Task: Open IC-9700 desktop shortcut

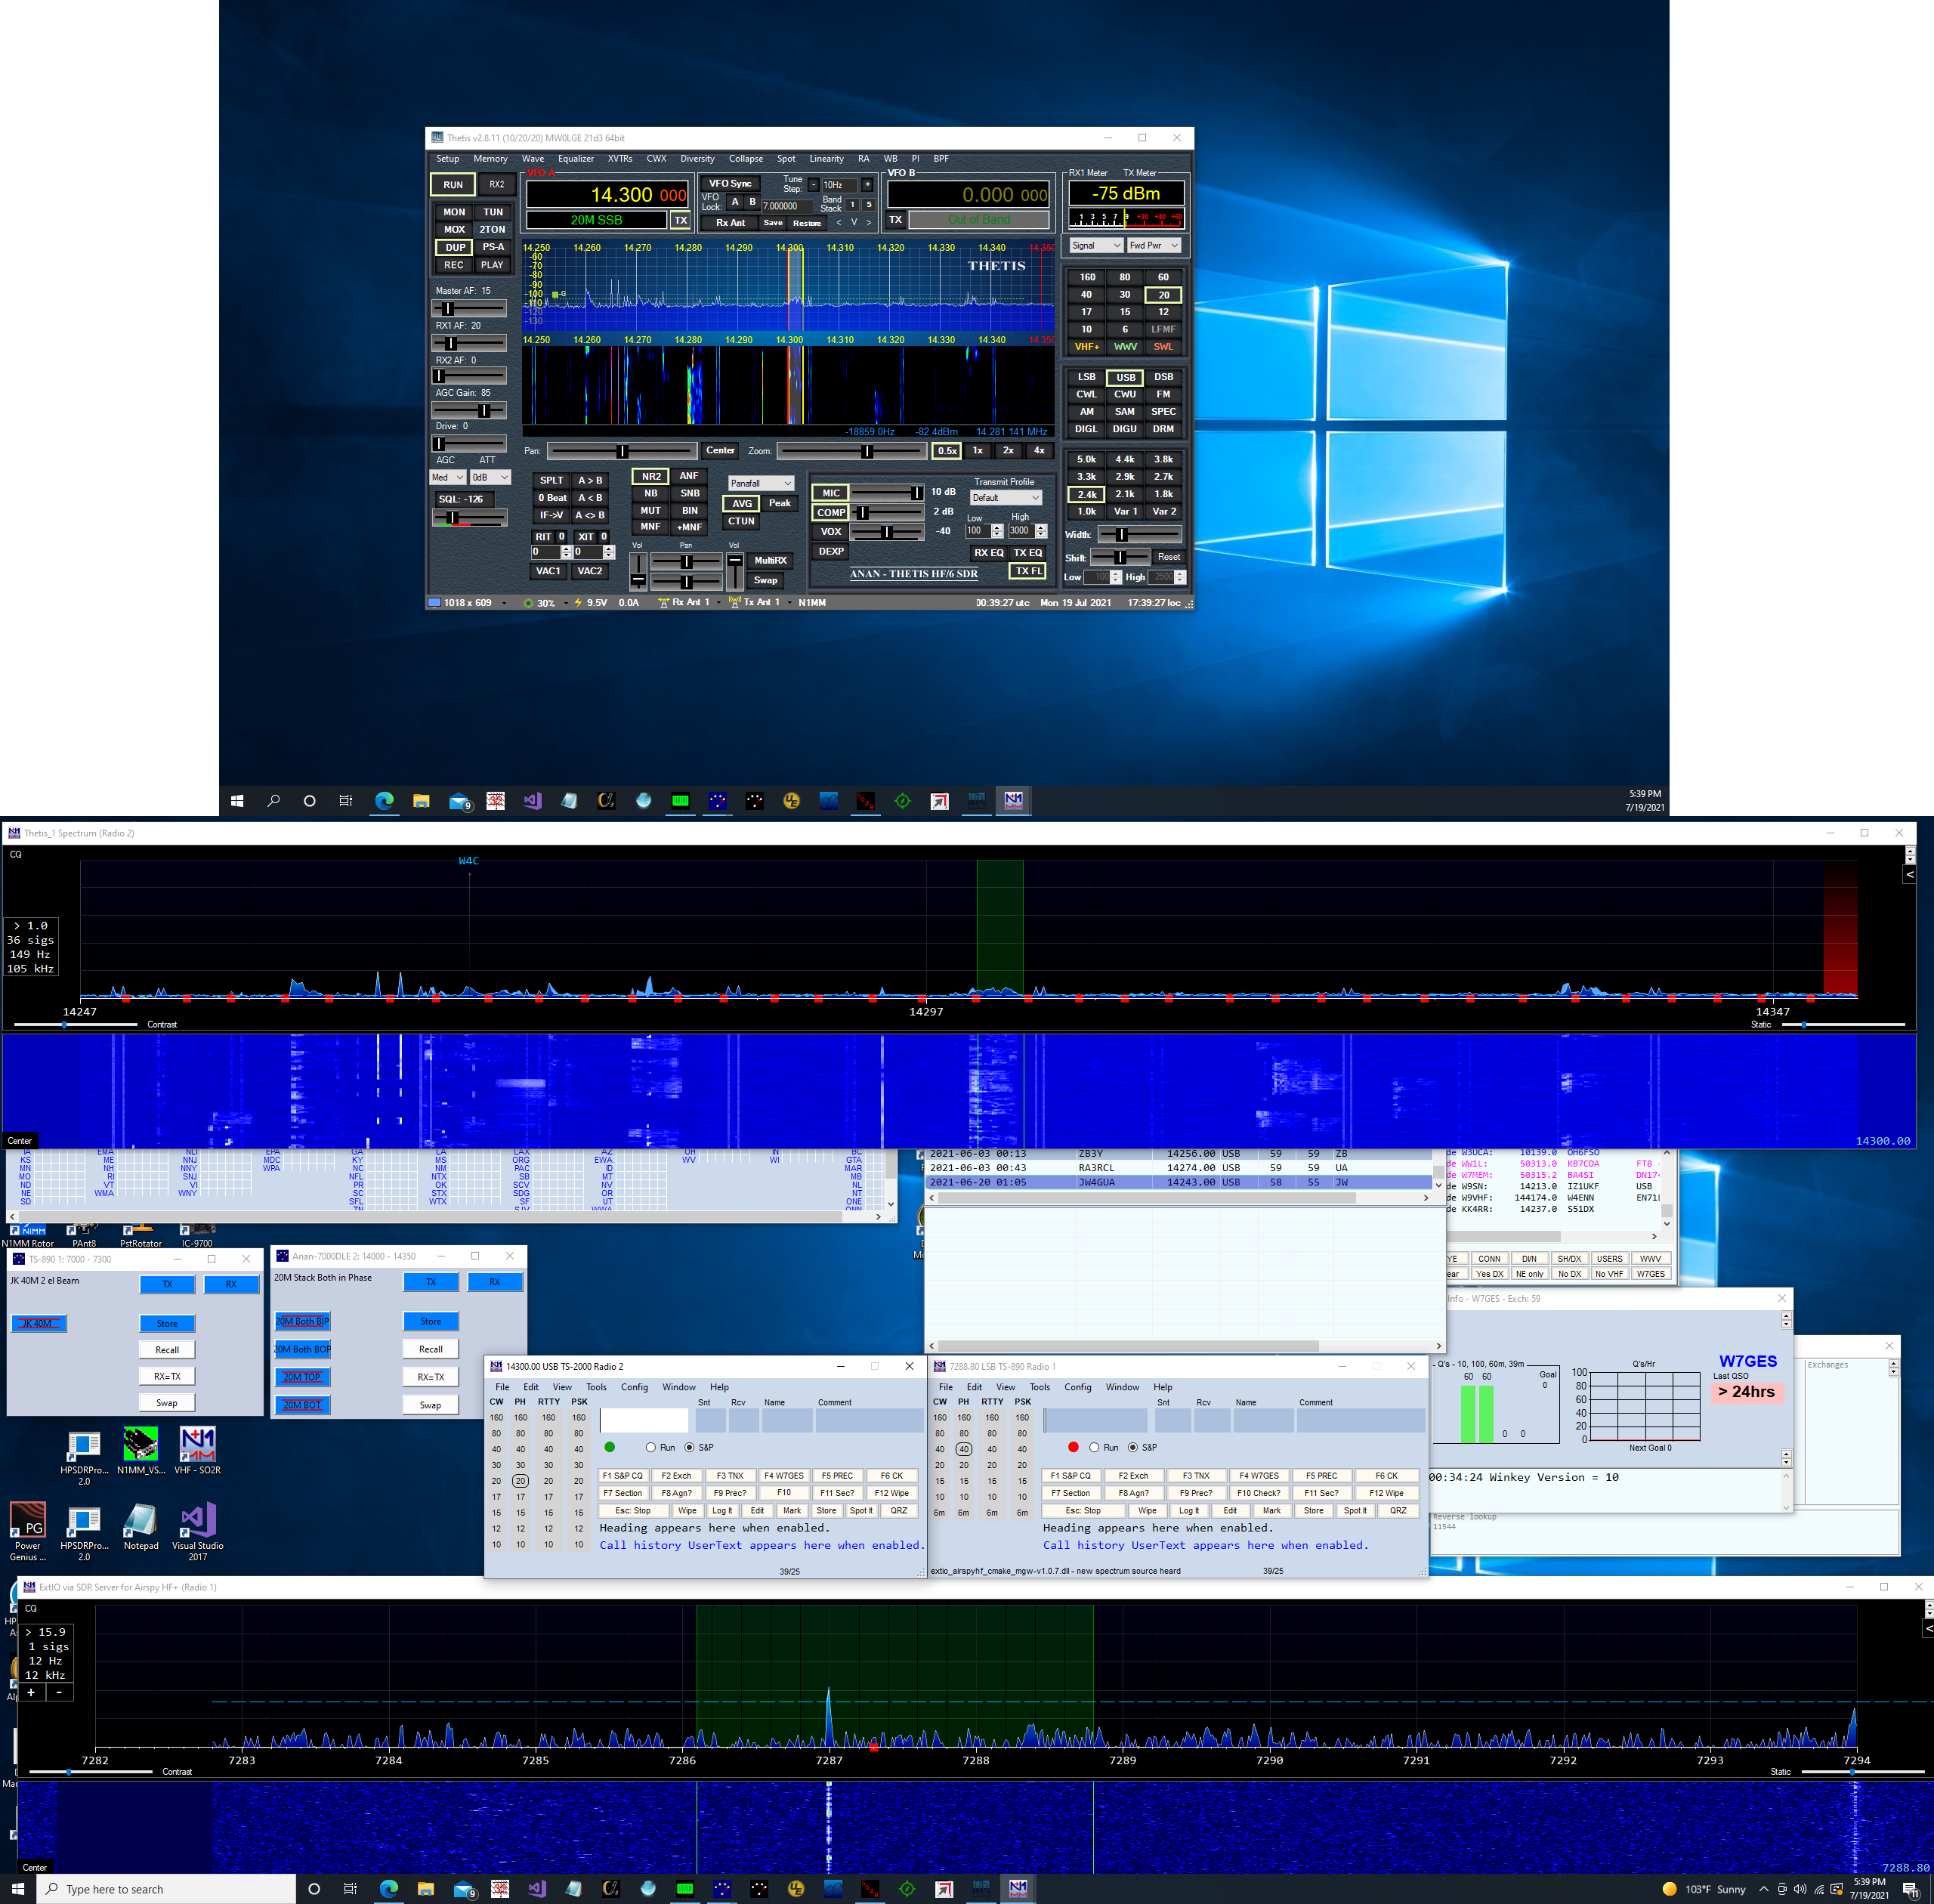Action: click(x=197, y=1236)
